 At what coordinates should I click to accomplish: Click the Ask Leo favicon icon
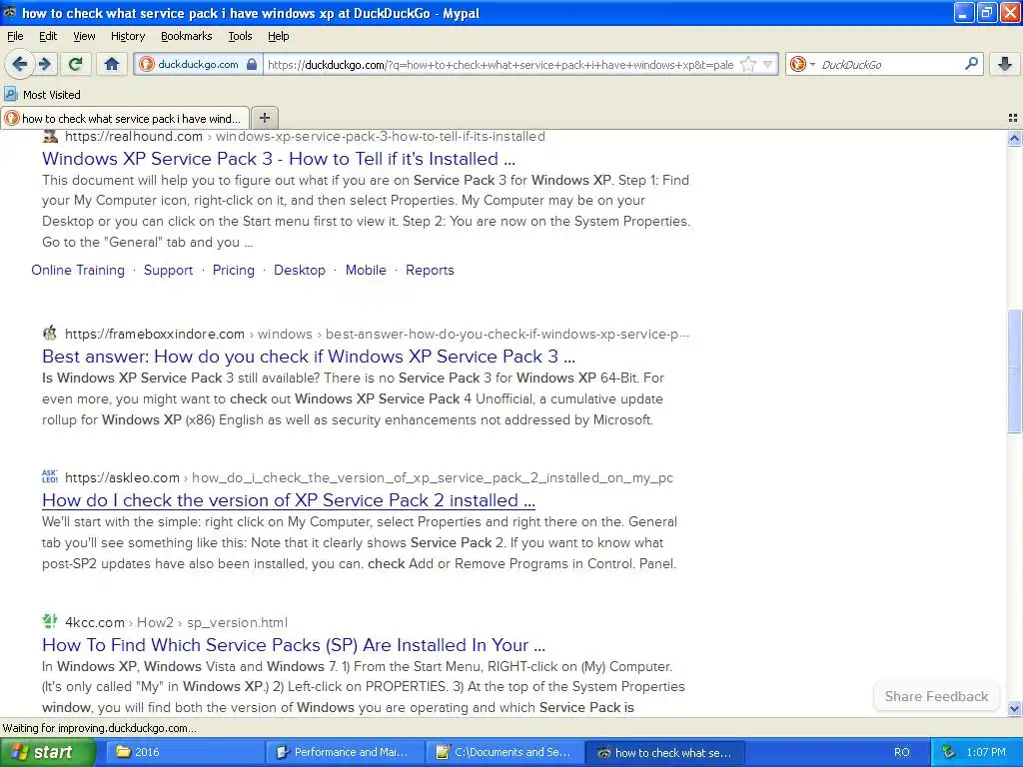click(x=50, y=476)
